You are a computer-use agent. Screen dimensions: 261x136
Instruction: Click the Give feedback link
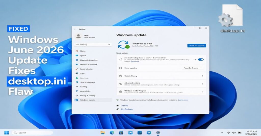point(127,109)
